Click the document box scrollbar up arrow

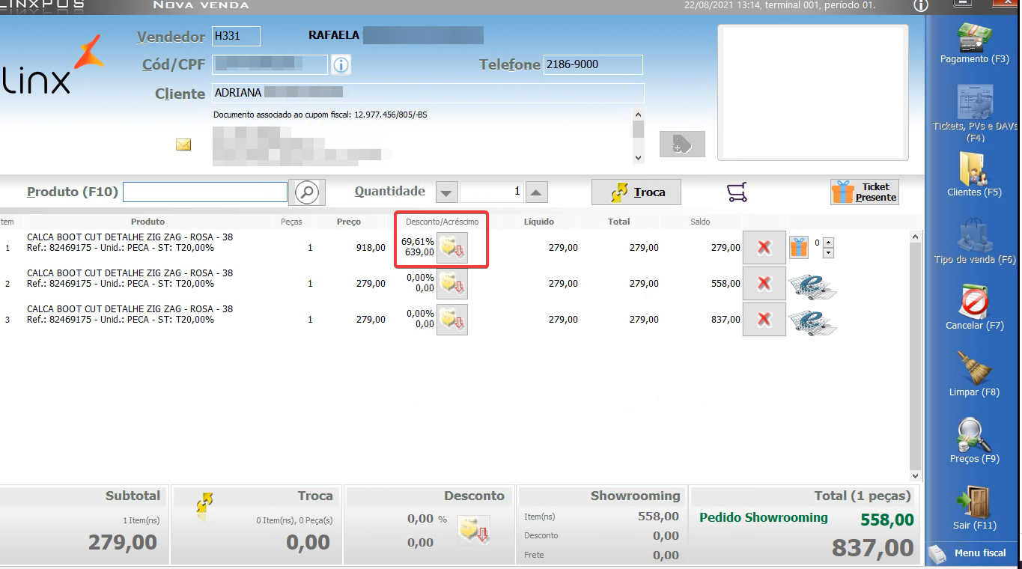[x=638, y=115]
